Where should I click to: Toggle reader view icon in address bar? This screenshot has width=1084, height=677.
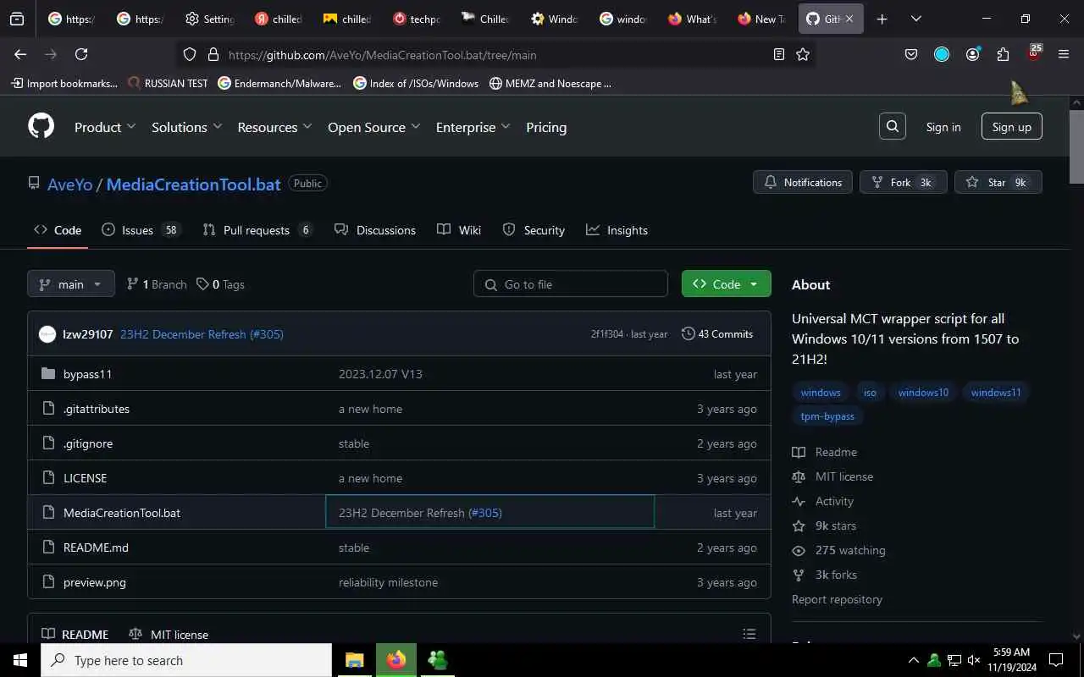pyautogui.click(x=779, y=54)
